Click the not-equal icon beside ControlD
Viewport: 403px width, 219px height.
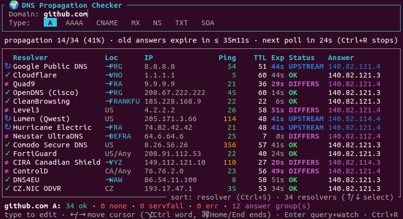(7, 171)
